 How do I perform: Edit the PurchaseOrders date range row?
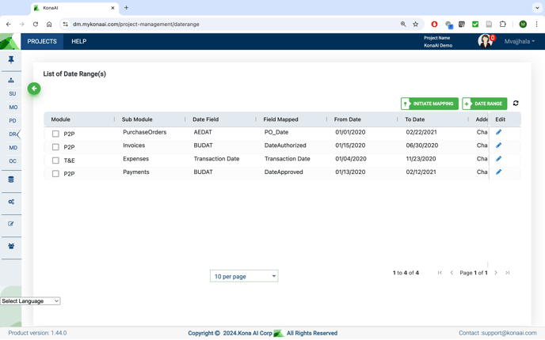[498, 133]
